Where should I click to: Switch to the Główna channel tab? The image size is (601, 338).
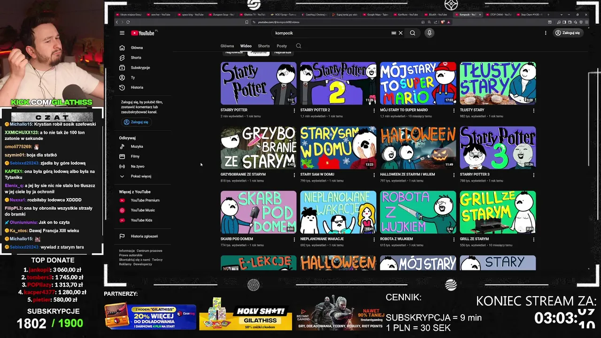click(227, 46)
